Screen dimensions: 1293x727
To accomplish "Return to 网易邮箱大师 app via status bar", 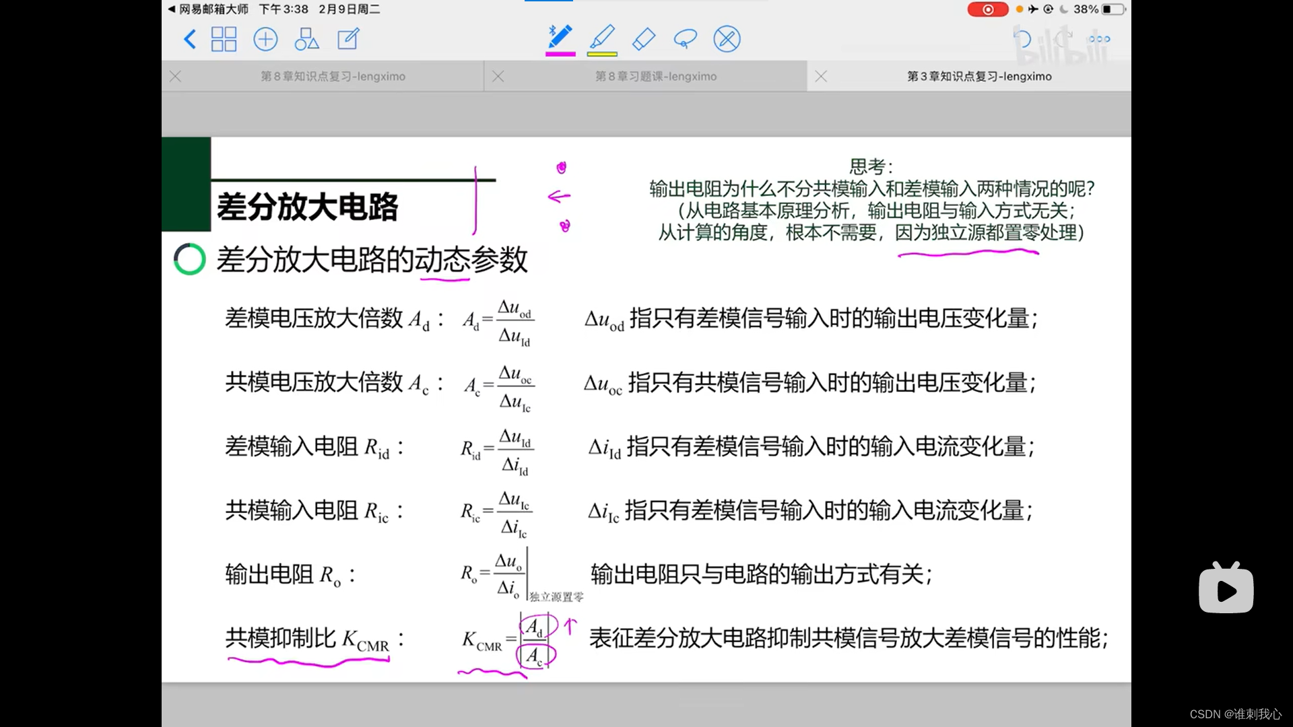I will 208,9.
